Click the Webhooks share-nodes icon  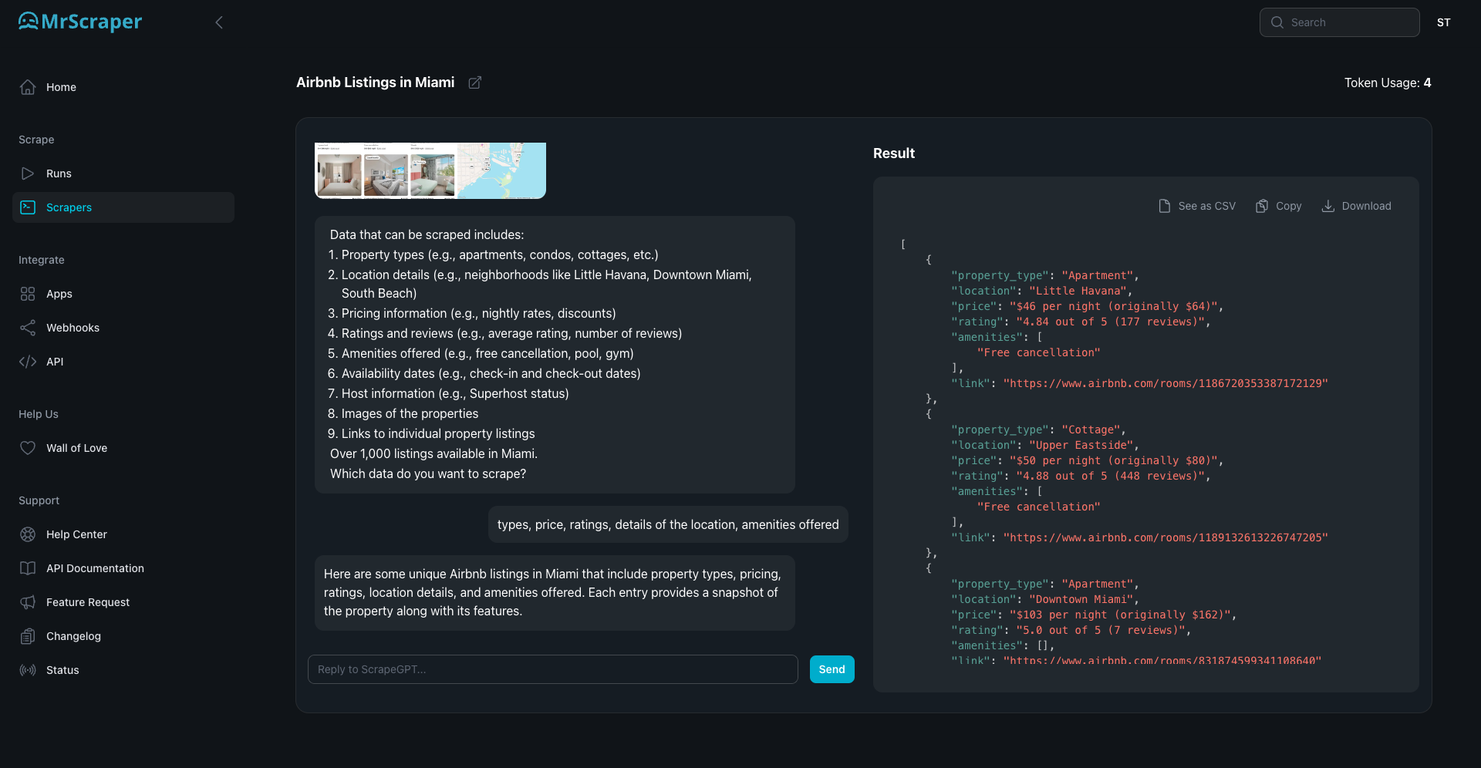click(28, 328)
